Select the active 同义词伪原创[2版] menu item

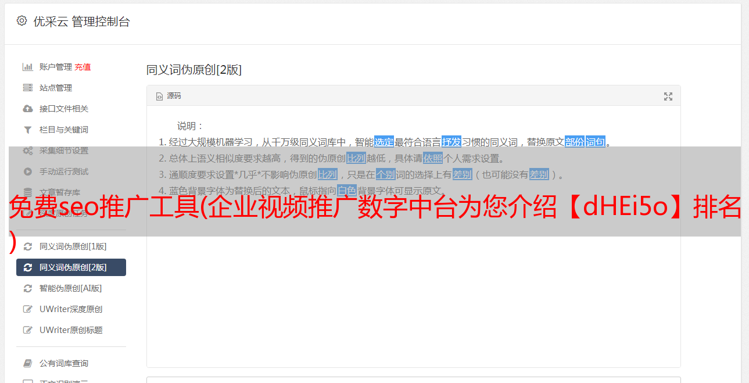(x=71, y=267)
